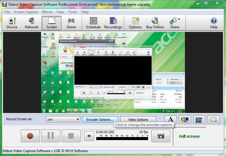This screenshot has width=226, height=156.
Task: Open the Tools menu
Action: point(73,12)
